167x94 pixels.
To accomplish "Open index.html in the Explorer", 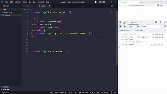I will [8, 12].
